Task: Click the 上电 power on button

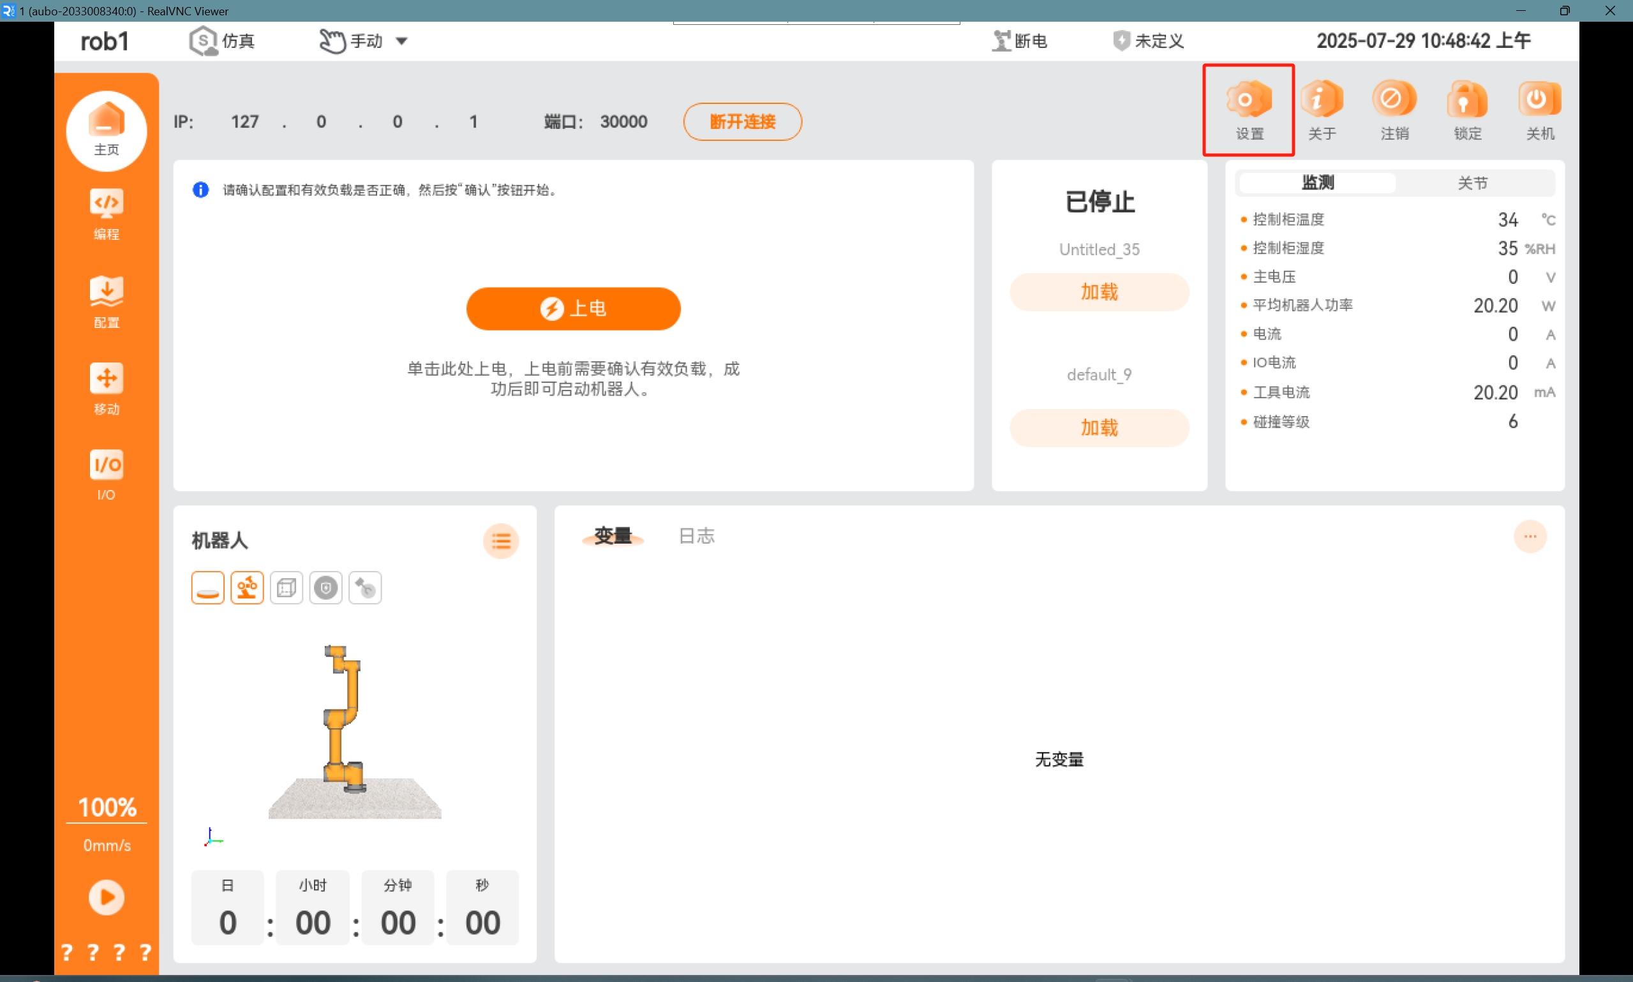Action: (573, 308)
